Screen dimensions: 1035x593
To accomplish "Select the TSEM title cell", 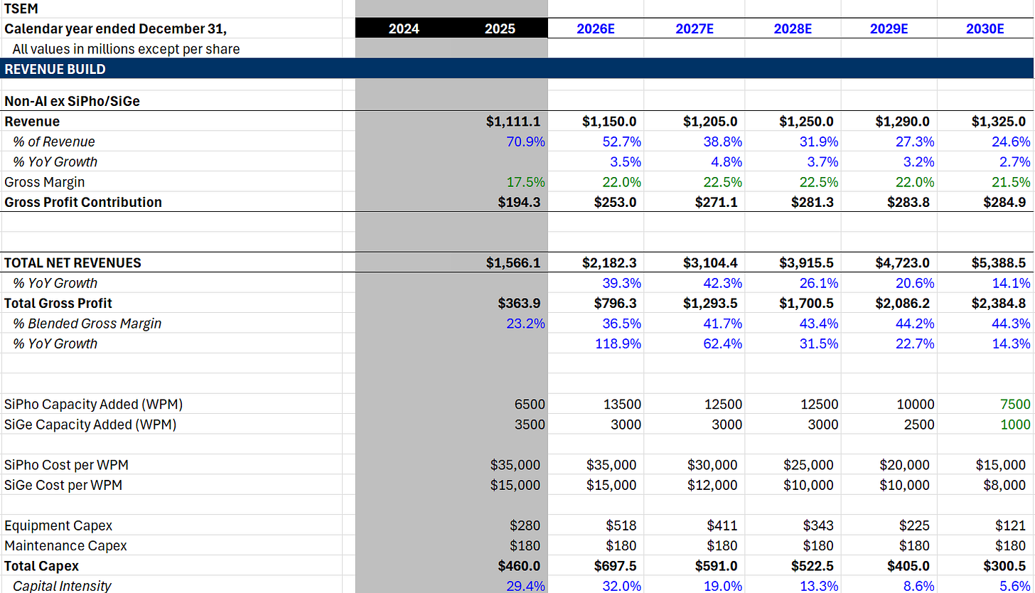I will (x=21, y=9).
